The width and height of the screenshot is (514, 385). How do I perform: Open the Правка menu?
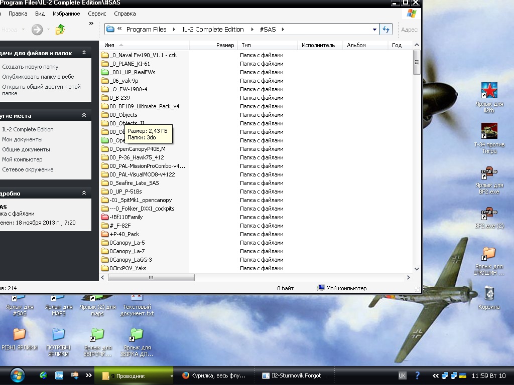click(18, 14)
